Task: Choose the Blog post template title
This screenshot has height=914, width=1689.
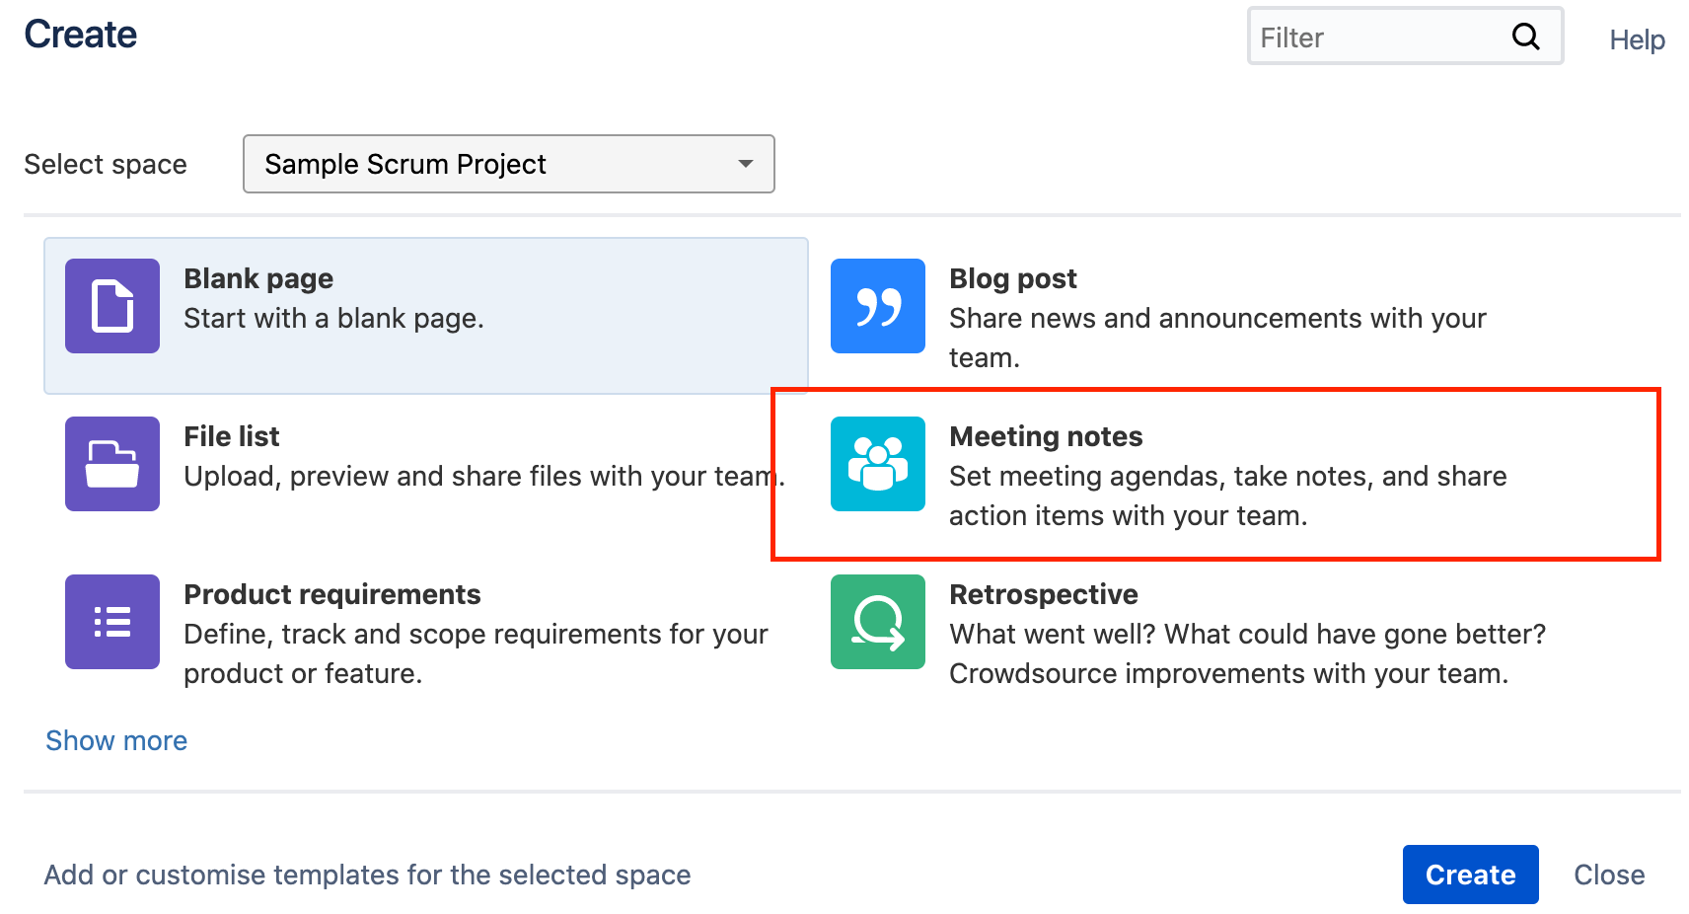Action: point(1012,278)
